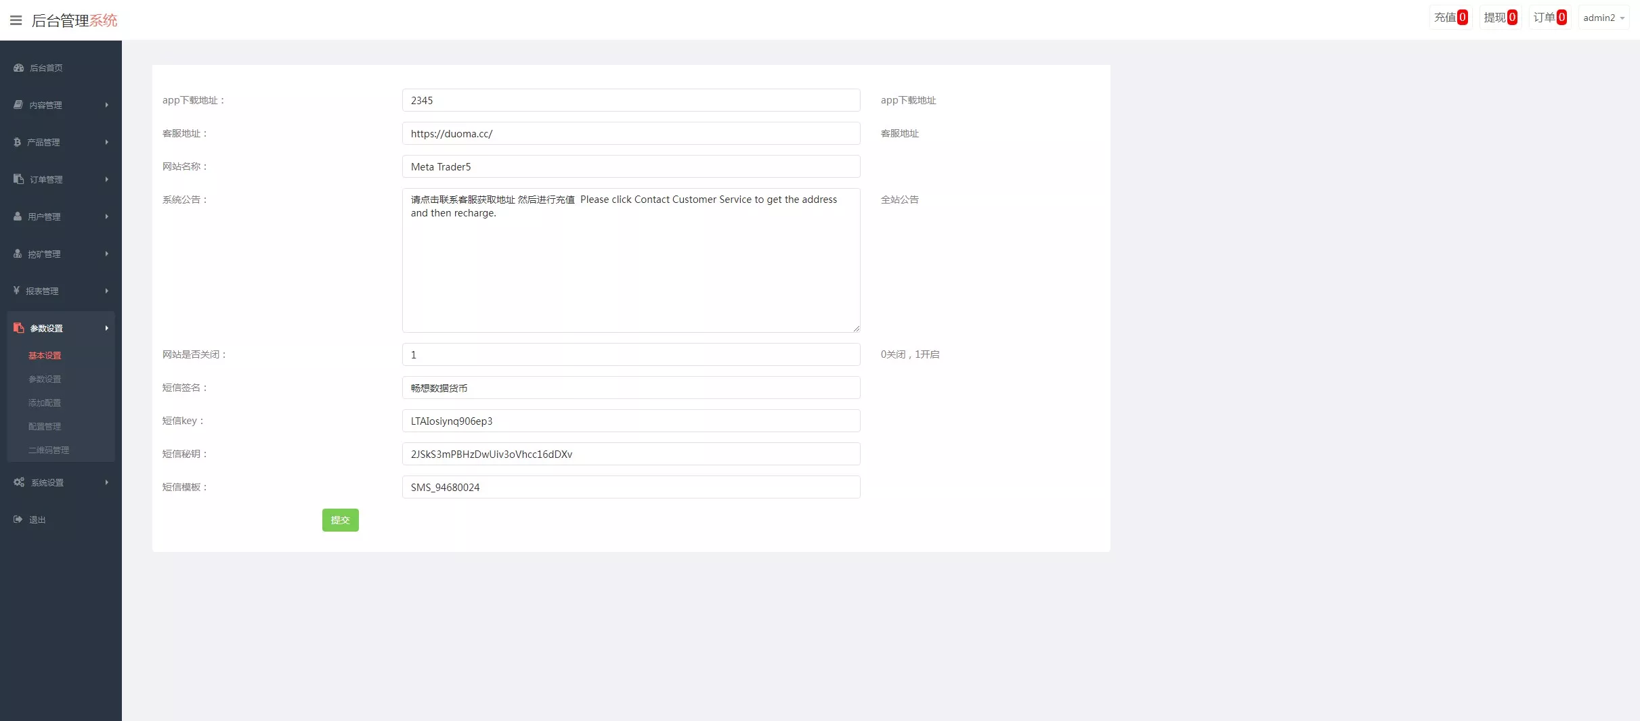Click the 后台管理系统 title link
Image resolution: width=1640 pixels, height=721 pixels.
[x=74, y=20]
